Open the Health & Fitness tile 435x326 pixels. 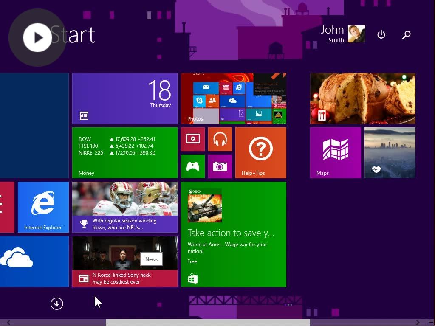tap(390, 153)
